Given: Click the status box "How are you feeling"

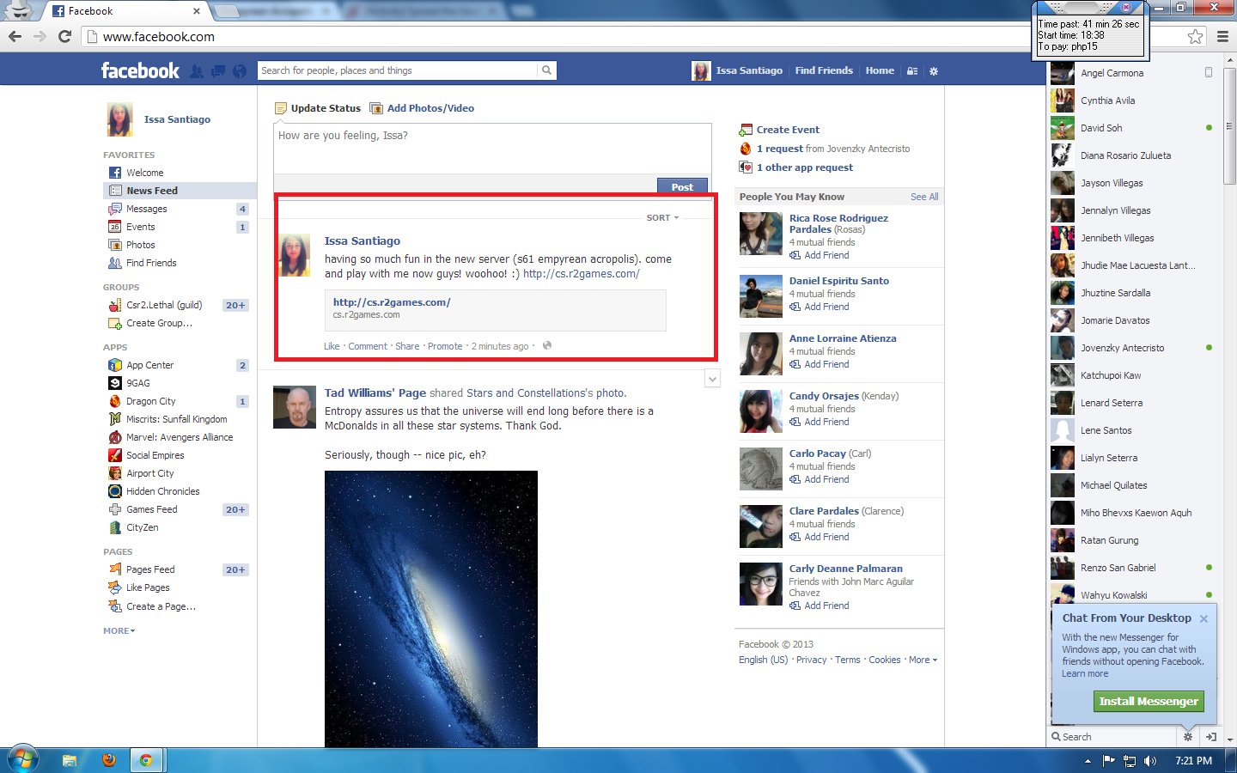Looking at the screenshot, I should pyautogui.click(x=491, y=148).
